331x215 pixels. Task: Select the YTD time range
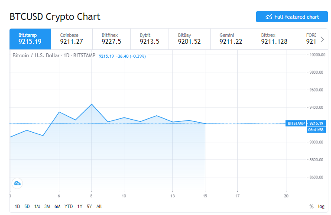click(x=68, y=207)
